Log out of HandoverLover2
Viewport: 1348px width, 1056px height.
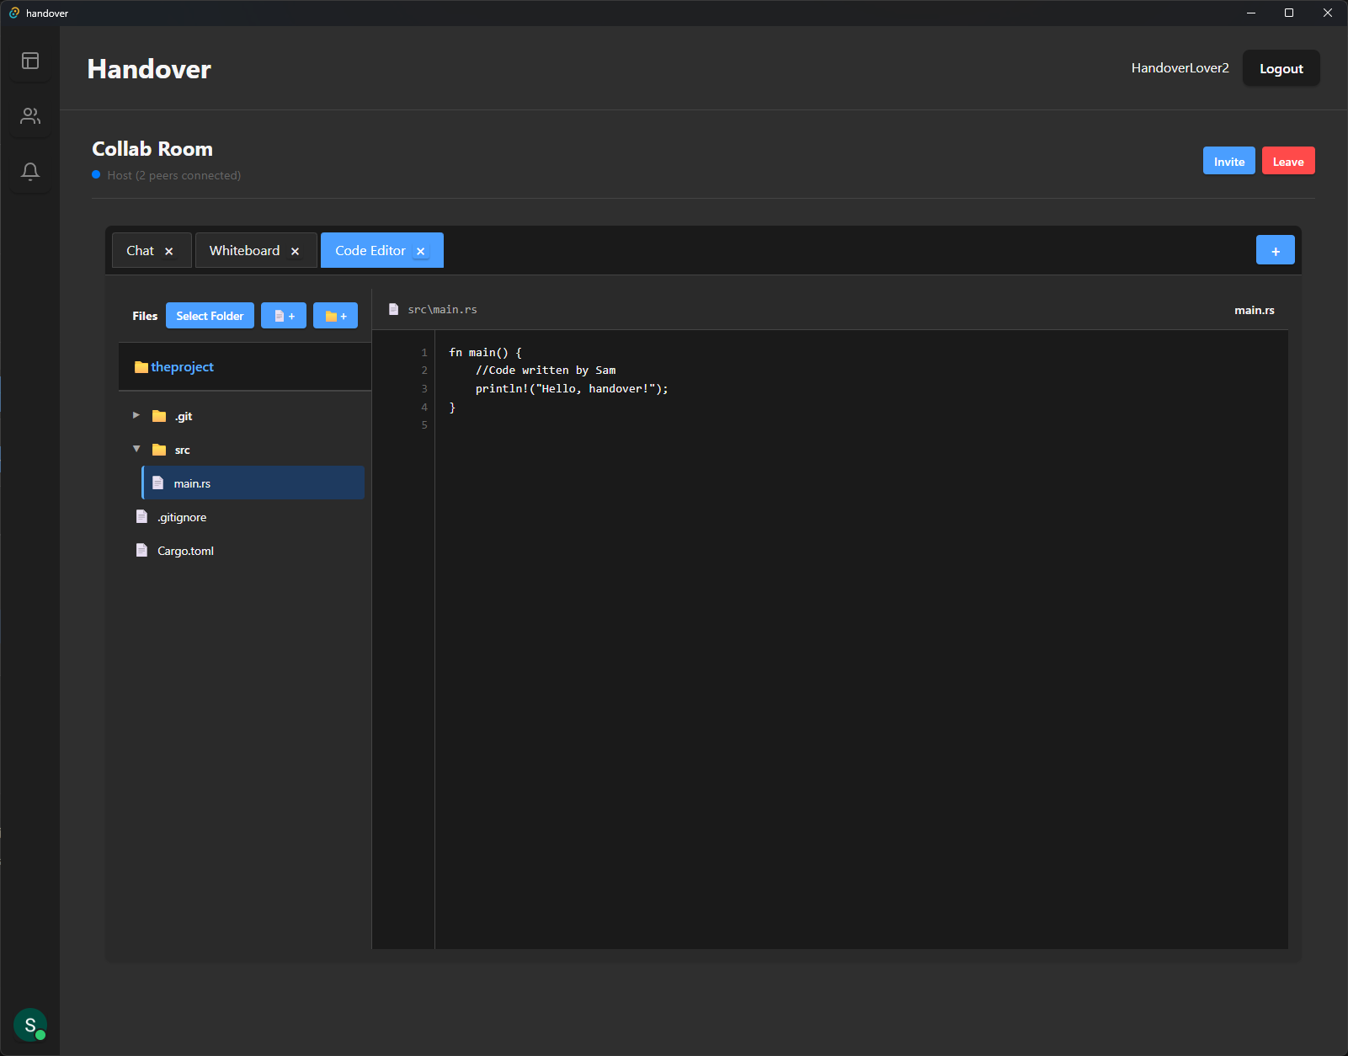1281,67
